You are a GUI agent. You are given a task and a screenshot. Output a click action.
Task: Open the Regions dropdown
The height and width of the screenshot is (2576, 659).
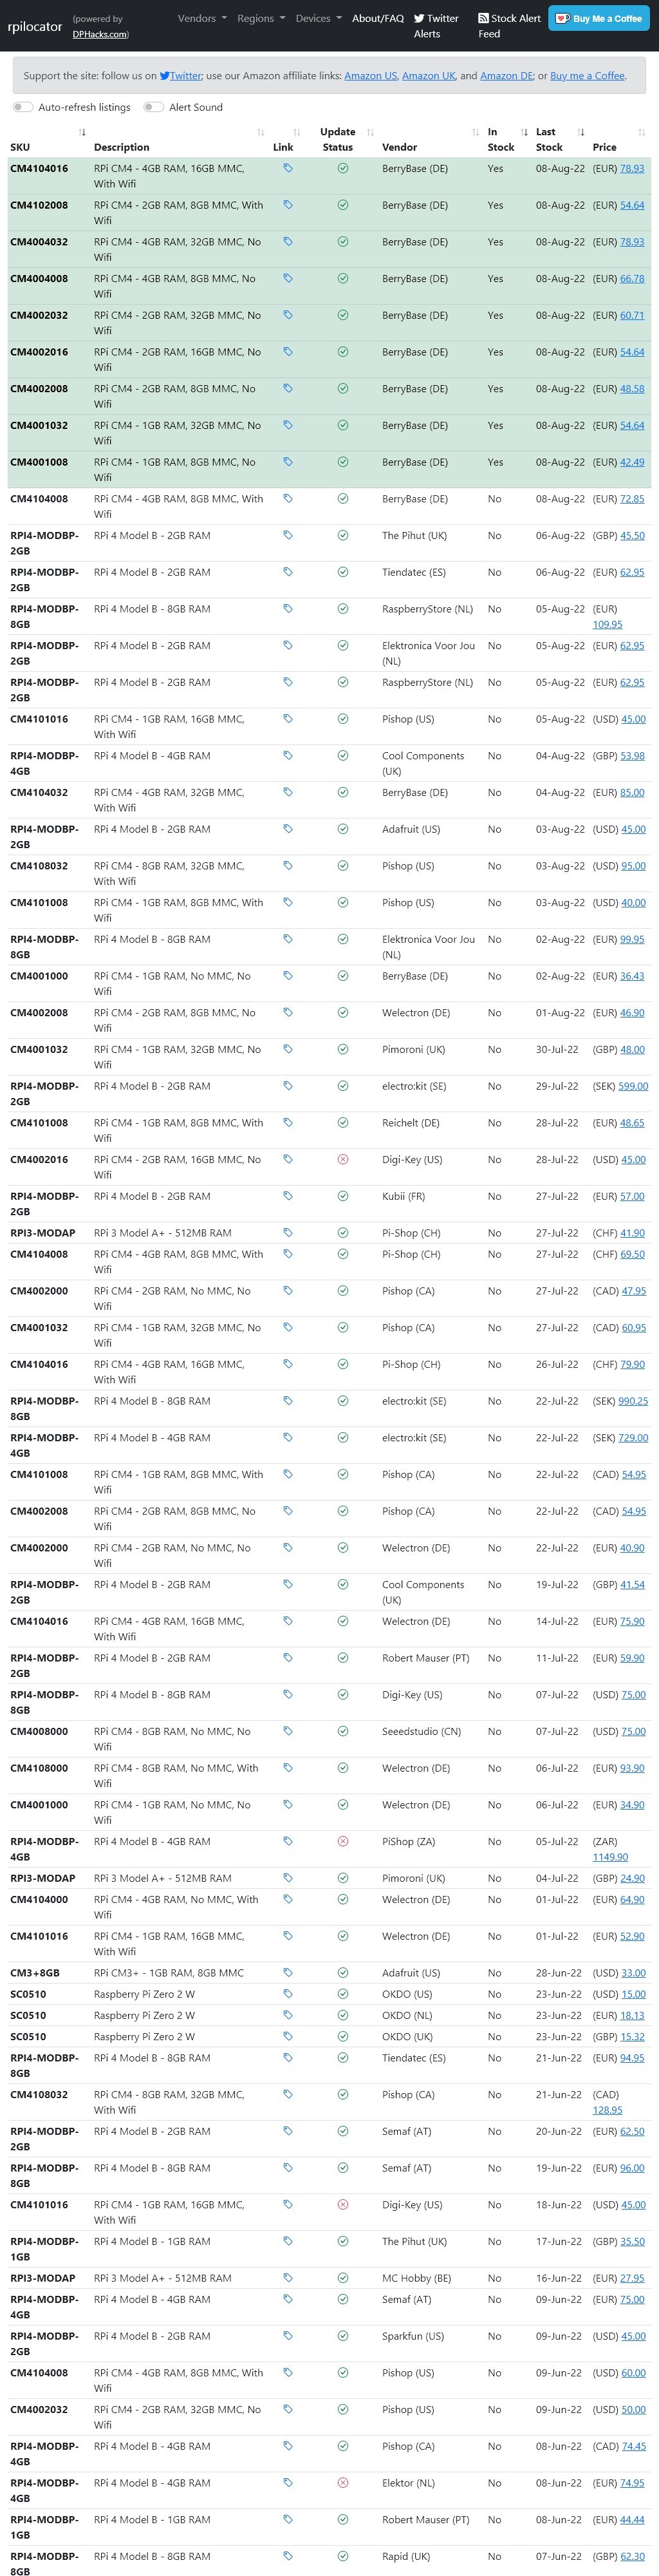click(261, 18)
